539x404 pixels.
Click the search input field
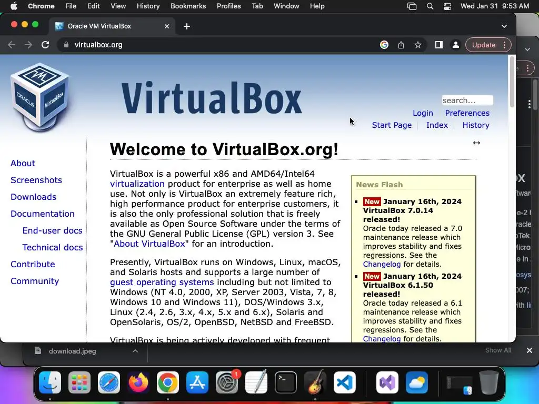pyautogui.click(x=467, y=100)
